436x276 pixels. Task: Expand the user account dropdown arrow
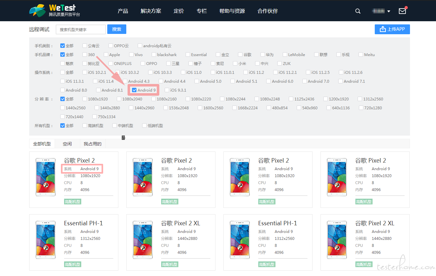389,11
